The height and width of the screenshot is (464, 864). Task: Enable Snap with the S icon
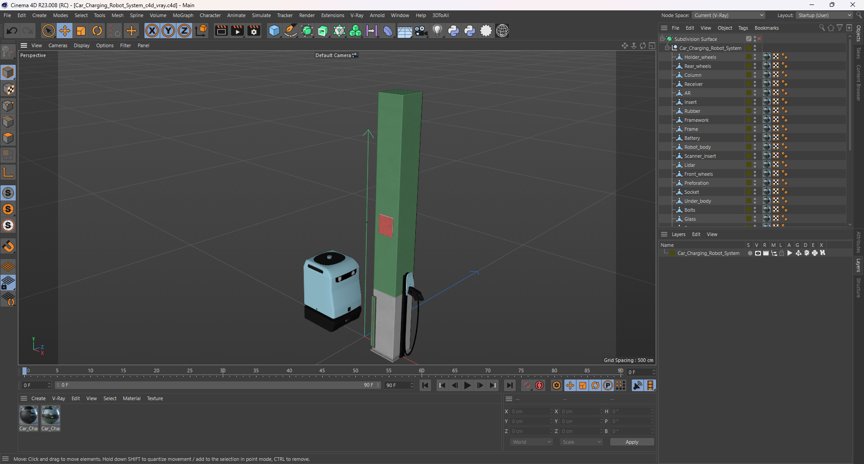tap(8, 193)
